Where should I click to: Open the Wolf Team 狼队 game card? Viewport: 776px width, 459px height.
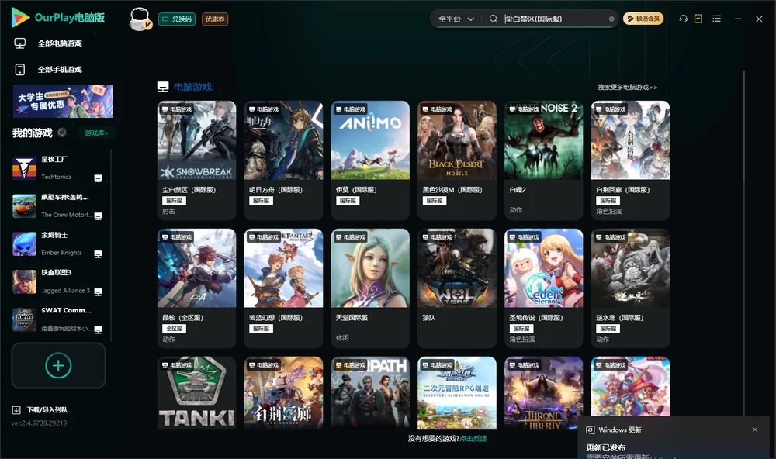(x=457, y=288)
